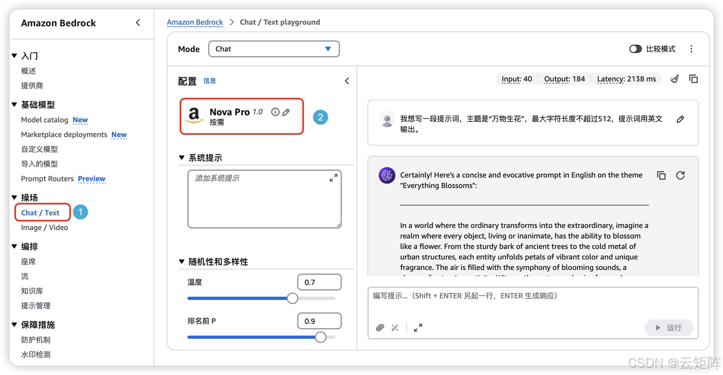
Task: Expand the system prompt text box
Action: [333, 178]
